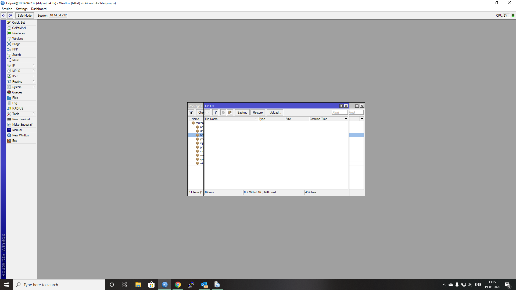
Task: Launch a New Terminal
Action: pyautogui.click(x=21, y=119)
